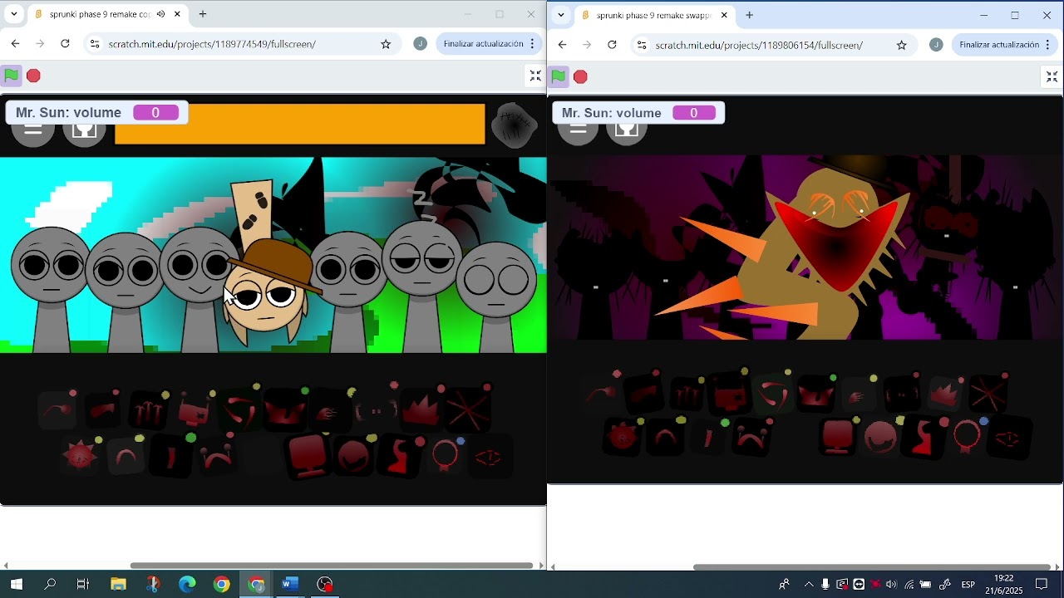
Task: Select the three arrows icon in left game
Action: point(148,410)
